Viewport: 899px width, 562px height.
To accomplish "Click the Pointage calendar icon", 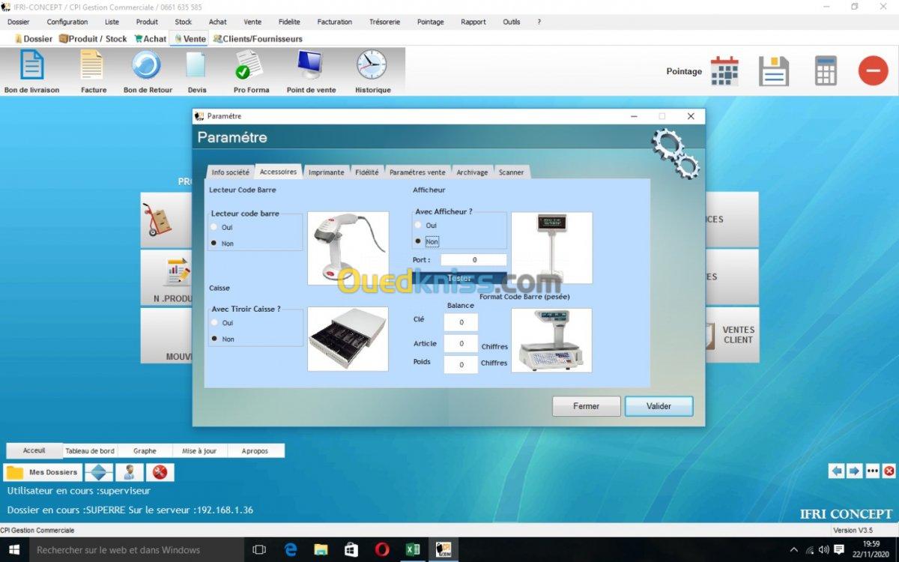I will point(724,71).
